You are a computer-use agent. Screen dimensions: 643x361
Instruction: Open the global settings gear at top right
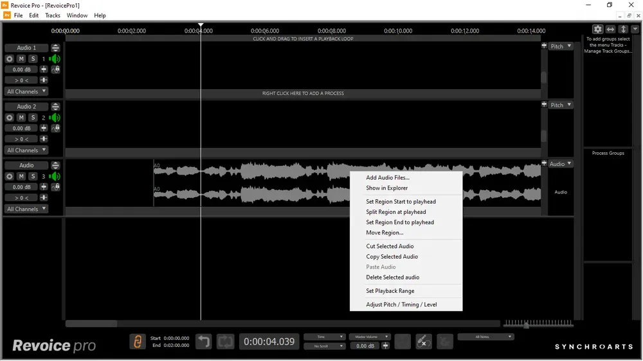click(597, 29)
